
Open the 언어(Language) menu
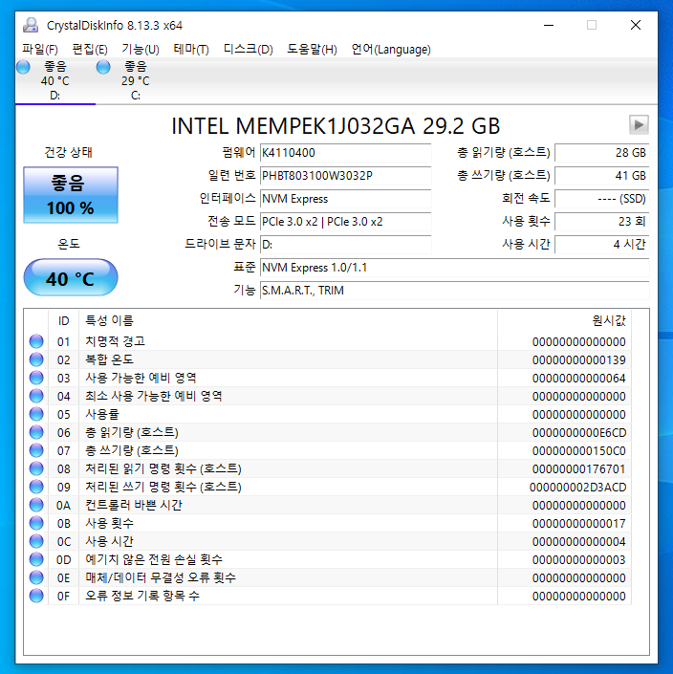point(391,50)
